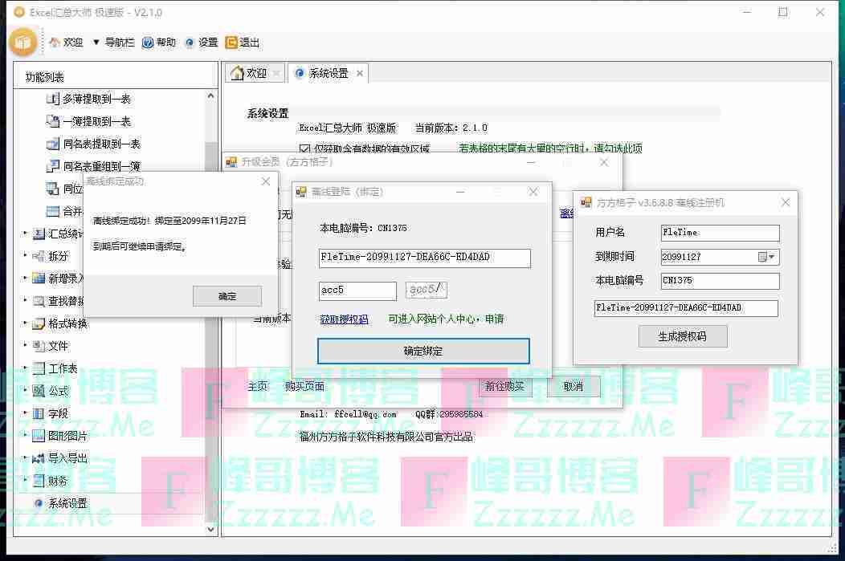Switch to the 系统设置 tab

328,73
